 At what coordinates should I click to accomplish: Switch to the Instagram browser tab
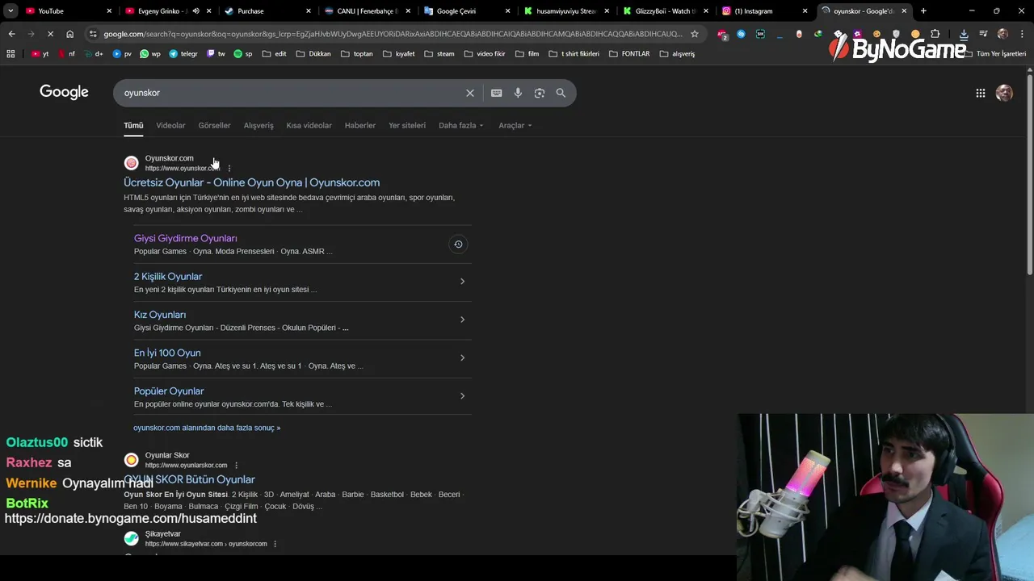coord(763,11)
